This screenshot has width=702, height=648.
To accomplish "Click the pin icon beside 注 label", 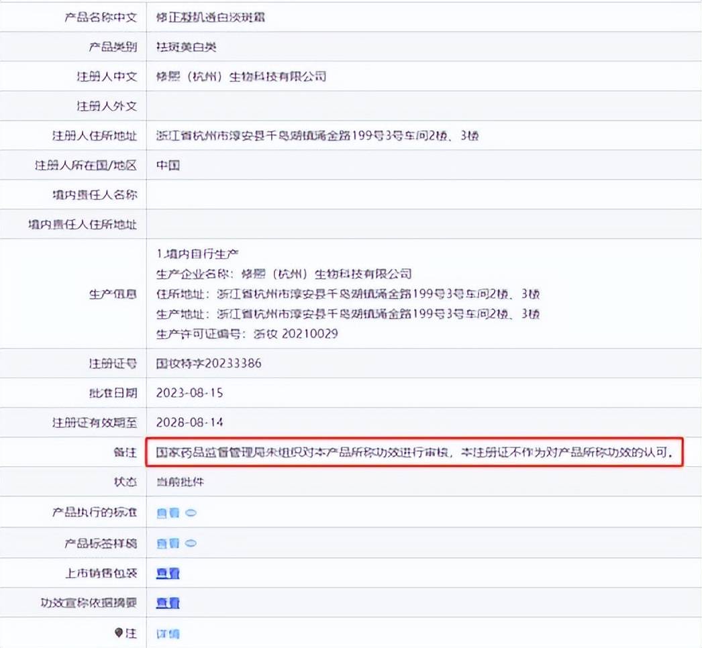I will (119, 633).
